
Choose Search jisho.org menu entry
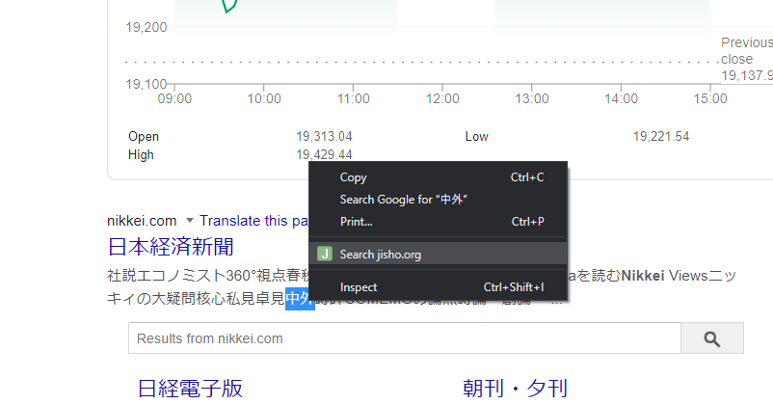tap(438, 255)
